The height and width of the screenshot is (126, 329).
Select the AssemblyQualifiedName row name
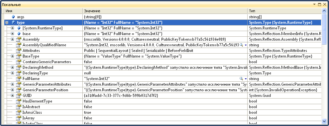(44, 45)
